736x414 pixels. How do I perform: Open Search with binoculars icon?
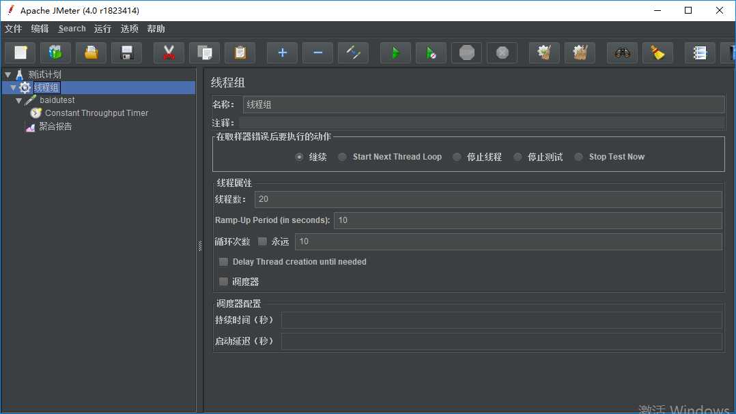(622, 53)
